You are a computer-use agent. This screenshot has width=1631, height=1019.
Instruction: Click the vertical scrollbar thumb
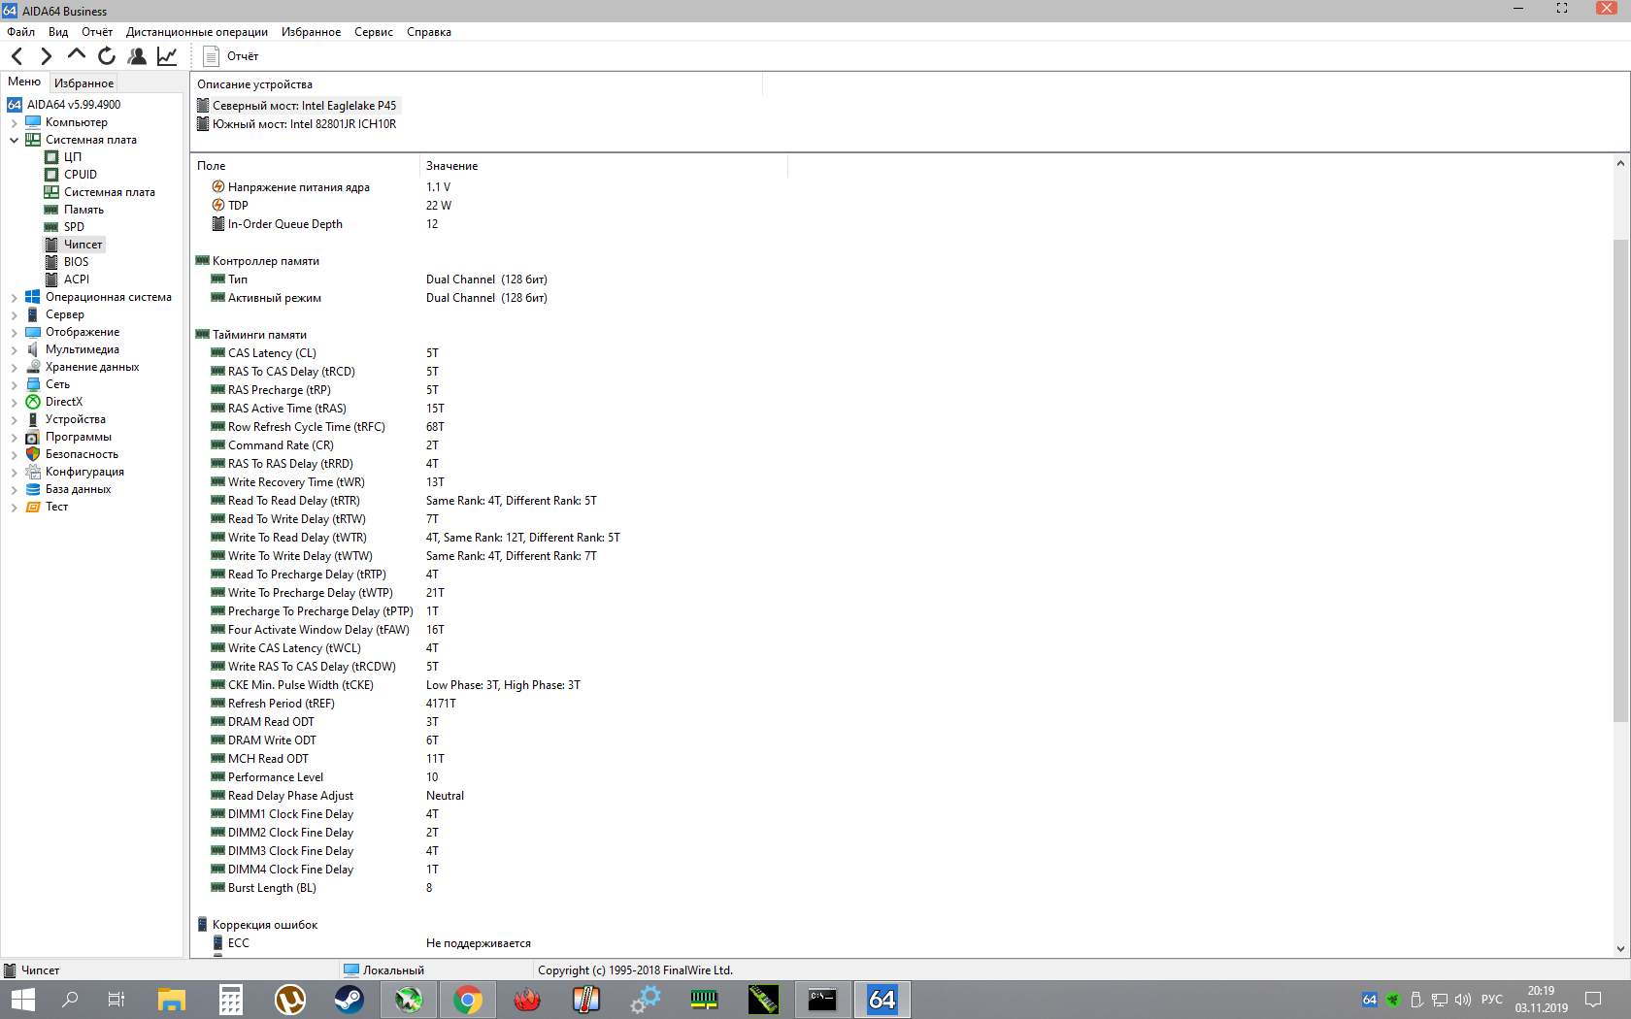click(x=1620, y=479)
